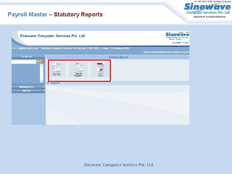
Task: Click the to-do list scrollbar up arrow
Action: coord(42,65)
